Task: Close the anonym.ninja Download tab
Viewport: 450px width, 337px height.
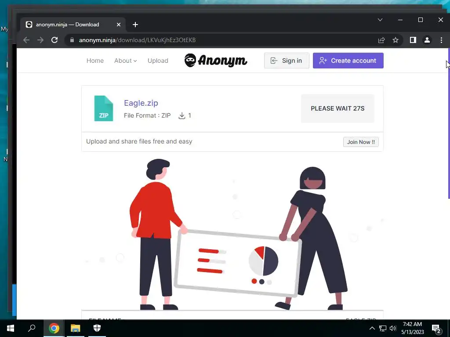Action: click(119, 25)
